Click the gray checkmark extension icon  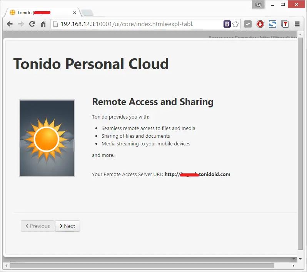[248, 24]
